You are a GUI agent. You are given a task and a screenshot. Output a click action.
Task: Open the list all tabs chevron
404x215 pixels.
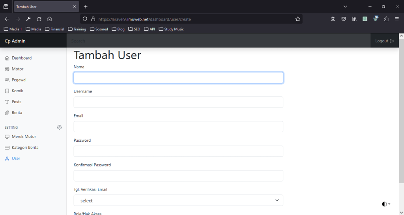(345, 7)
